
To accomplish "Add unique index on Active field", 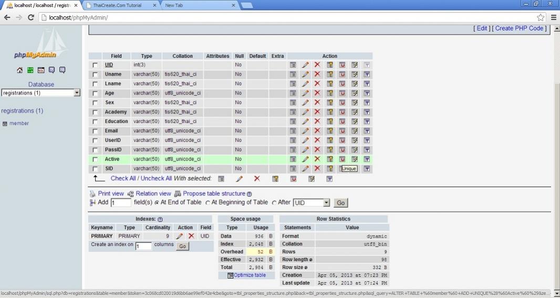I will 342,159.
